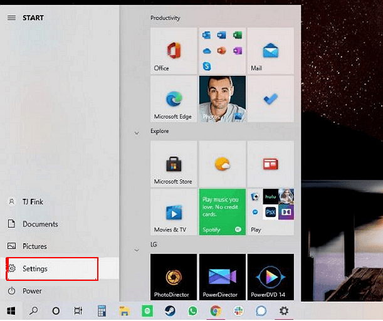Launch Microsoft Edge from the tiles
This screenshot has width=383, height=321.
point(174,99)
